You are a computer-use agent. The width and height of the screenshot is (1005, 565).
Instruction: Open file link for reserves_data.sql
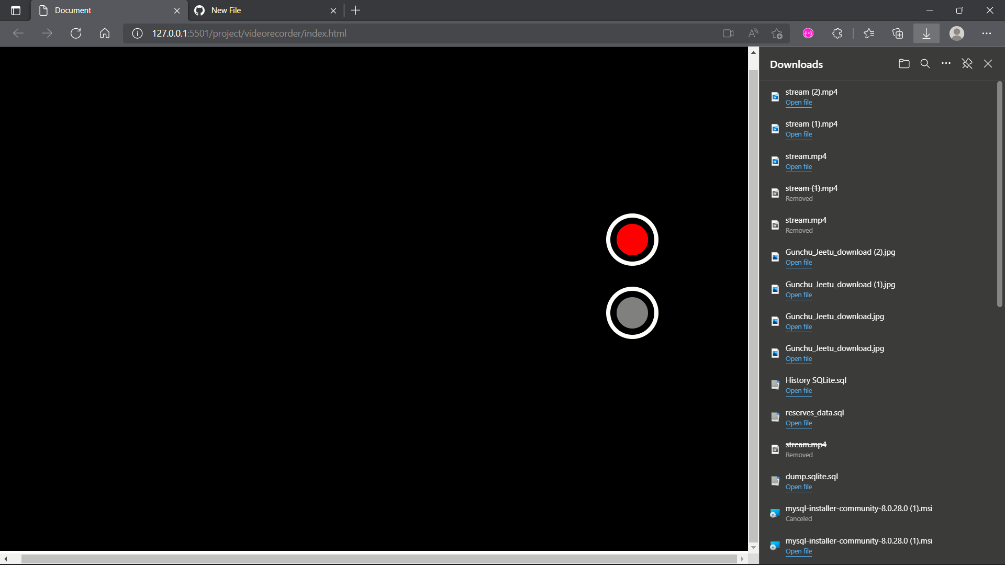(x=798, y=423)
